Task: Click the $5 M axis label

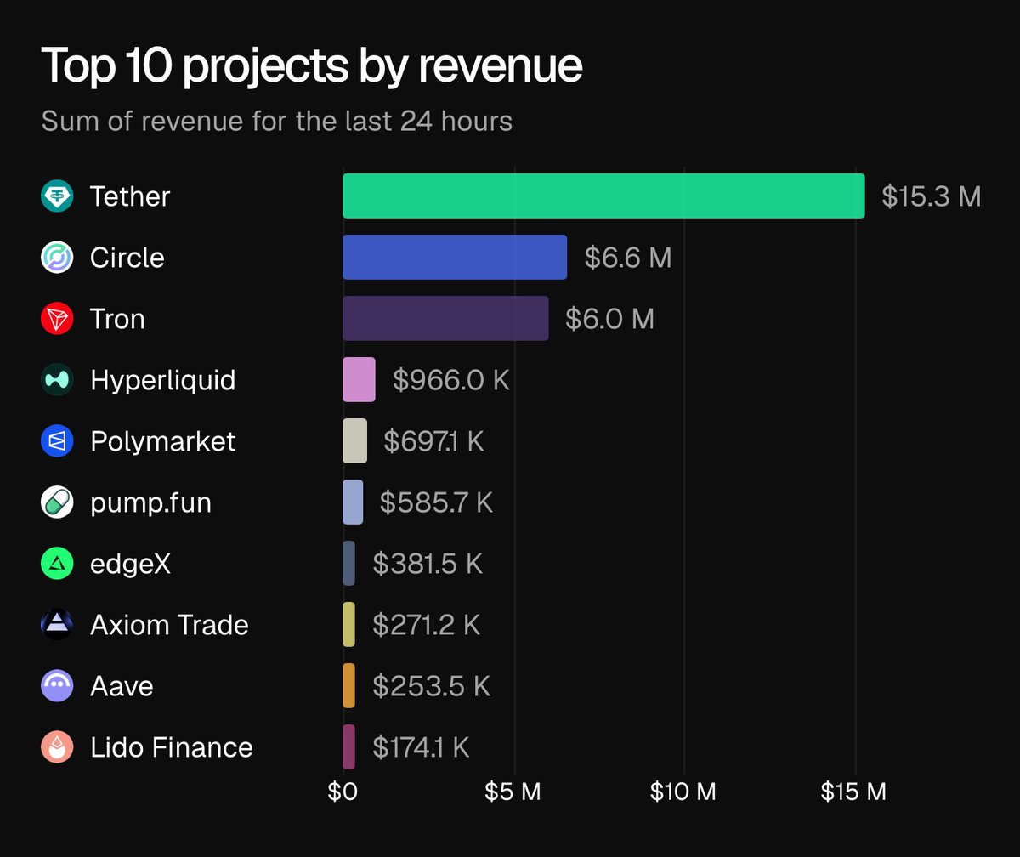Action: tap(513, 792)
